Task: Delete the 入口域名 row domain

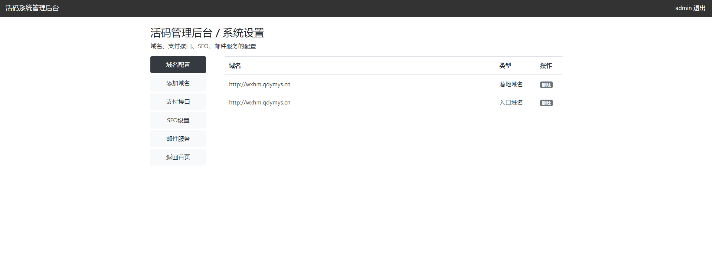Action: coord(546,103)
